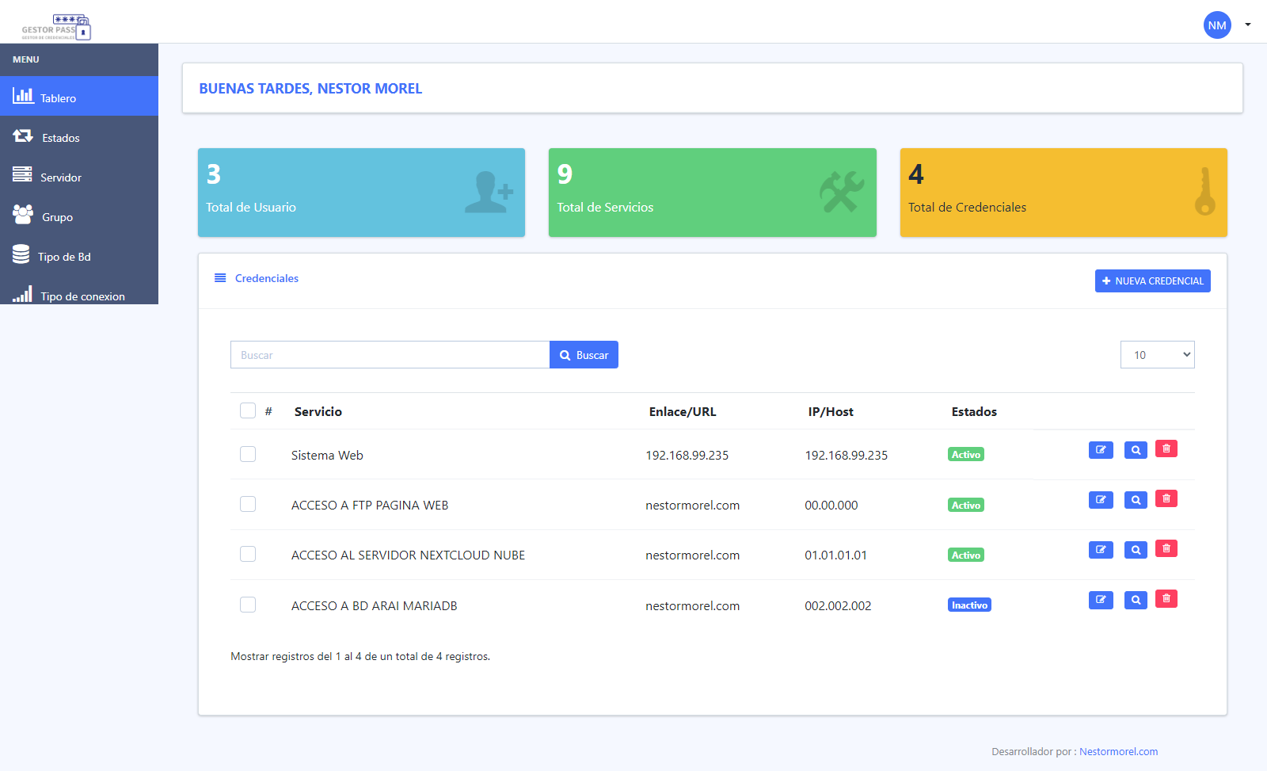Expand the user menu caret at top right
Screen dimensions: 1267x771
click(x=1248, y=25)
